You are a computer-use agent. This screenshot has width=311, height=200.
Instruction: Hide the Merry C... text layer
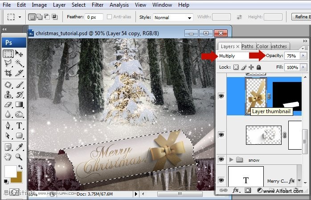pos(221,180)
